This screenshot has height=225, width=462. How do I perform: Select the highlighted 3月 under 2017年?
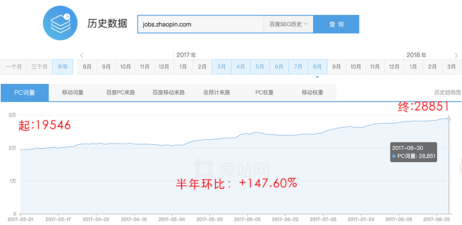click(x=221, y=67)
